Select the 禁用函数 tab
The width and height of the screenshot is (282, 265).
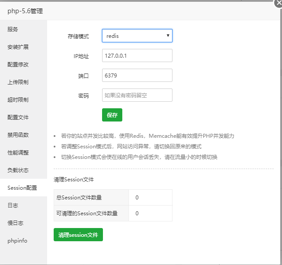(x=23, y=135)
